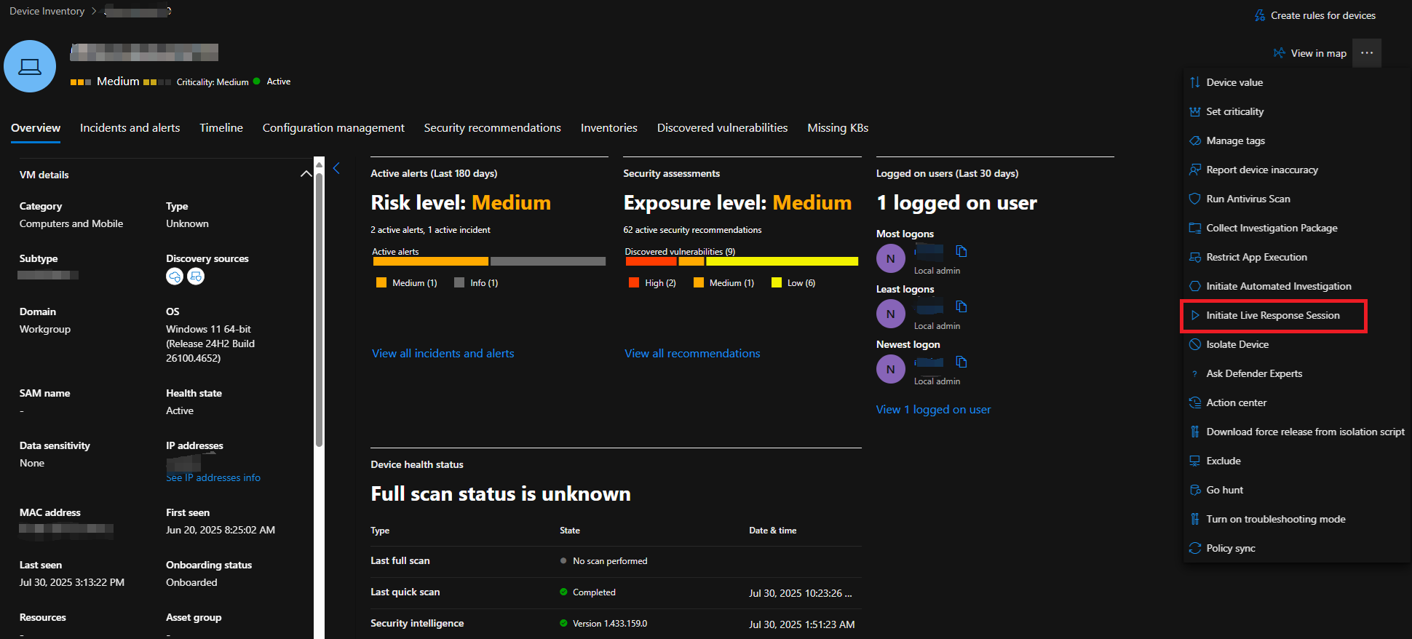
Task: Click the Newest logon user avatar
Action: tap(891, 369)
